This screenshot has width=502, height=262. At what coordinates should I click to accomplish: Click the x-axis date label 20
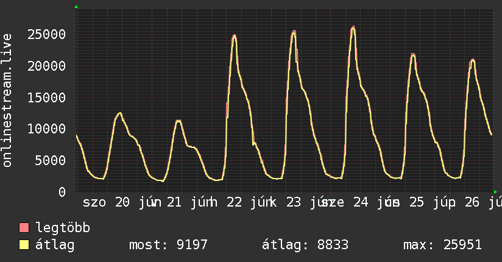pos(122,202)
